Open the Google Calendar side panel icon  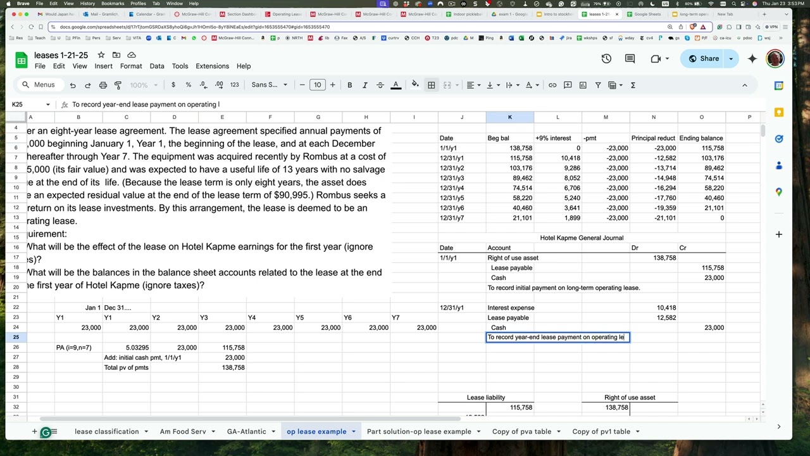(x=779, y=85)
